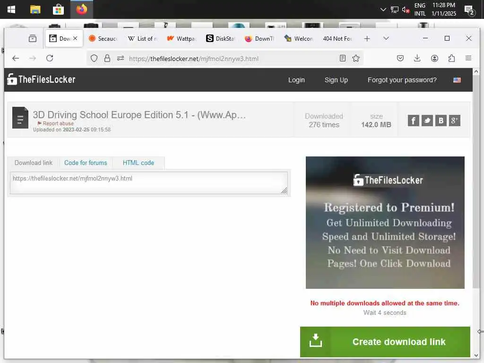
Task: Switch to the Secaucus tab
Action: [103, 39]
